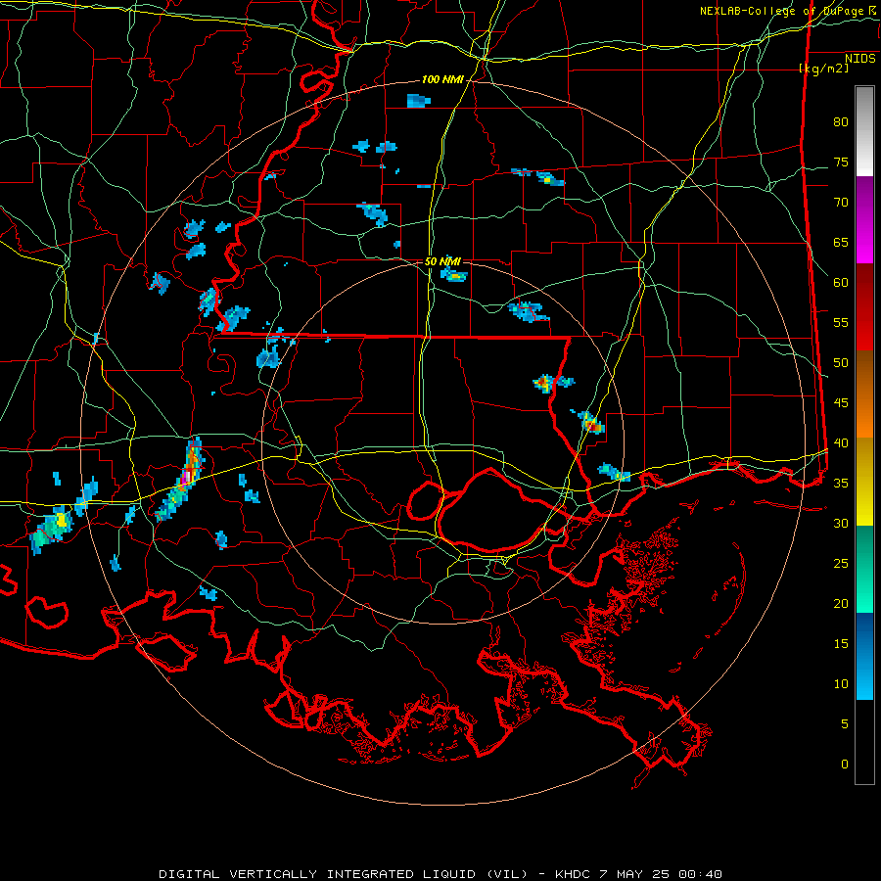
Task: Pick the black bottom segment of the color bar
Action: (x=864, y=742)
